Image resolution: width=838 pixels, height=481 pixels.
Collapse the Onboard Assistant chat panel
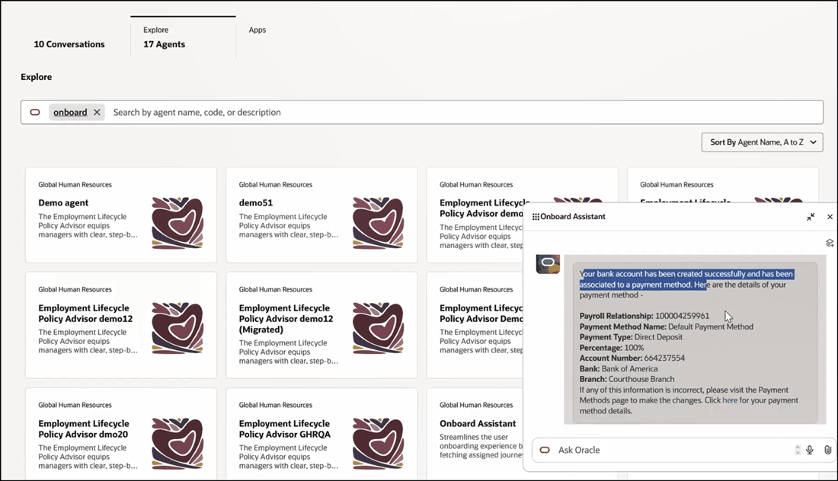[811, 217]
